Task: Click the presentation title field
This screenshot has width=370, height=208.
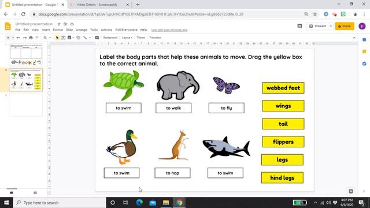Action: tap(34, 24)
